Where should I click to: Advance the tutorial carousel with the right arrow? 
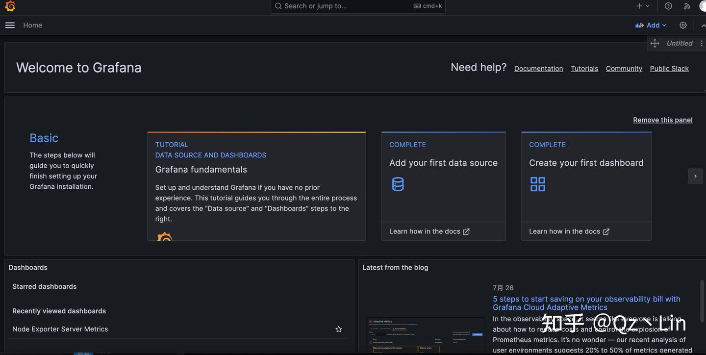coord(695,176)
